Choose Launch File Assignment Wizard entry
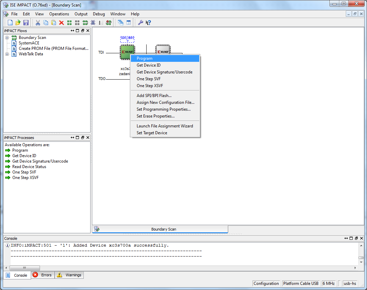This screenshot has height=290, width=367. [x=165, y=126]
